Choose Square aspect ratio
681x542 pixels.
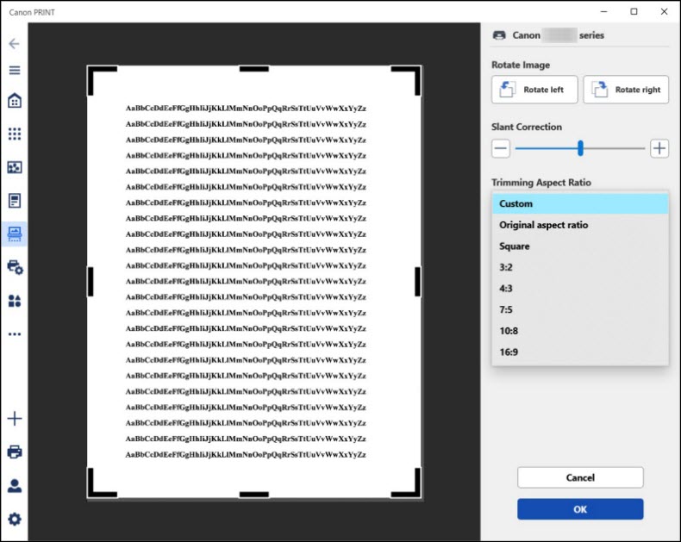(580, 246)
